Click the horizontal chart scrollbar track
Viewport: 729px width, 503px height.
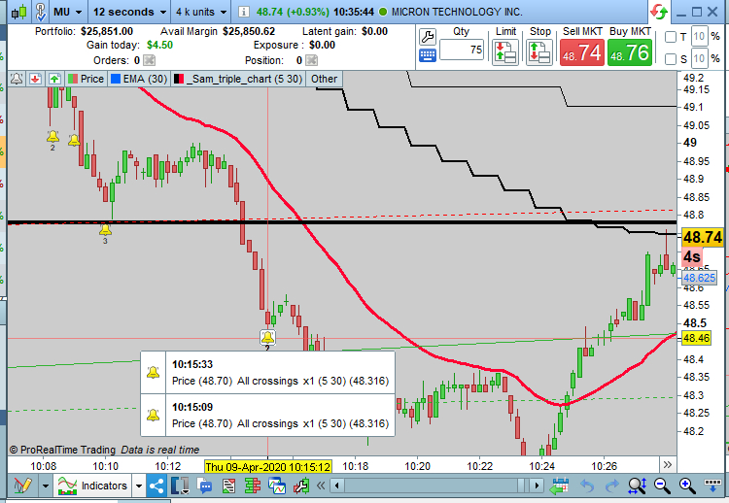(437, 486)
